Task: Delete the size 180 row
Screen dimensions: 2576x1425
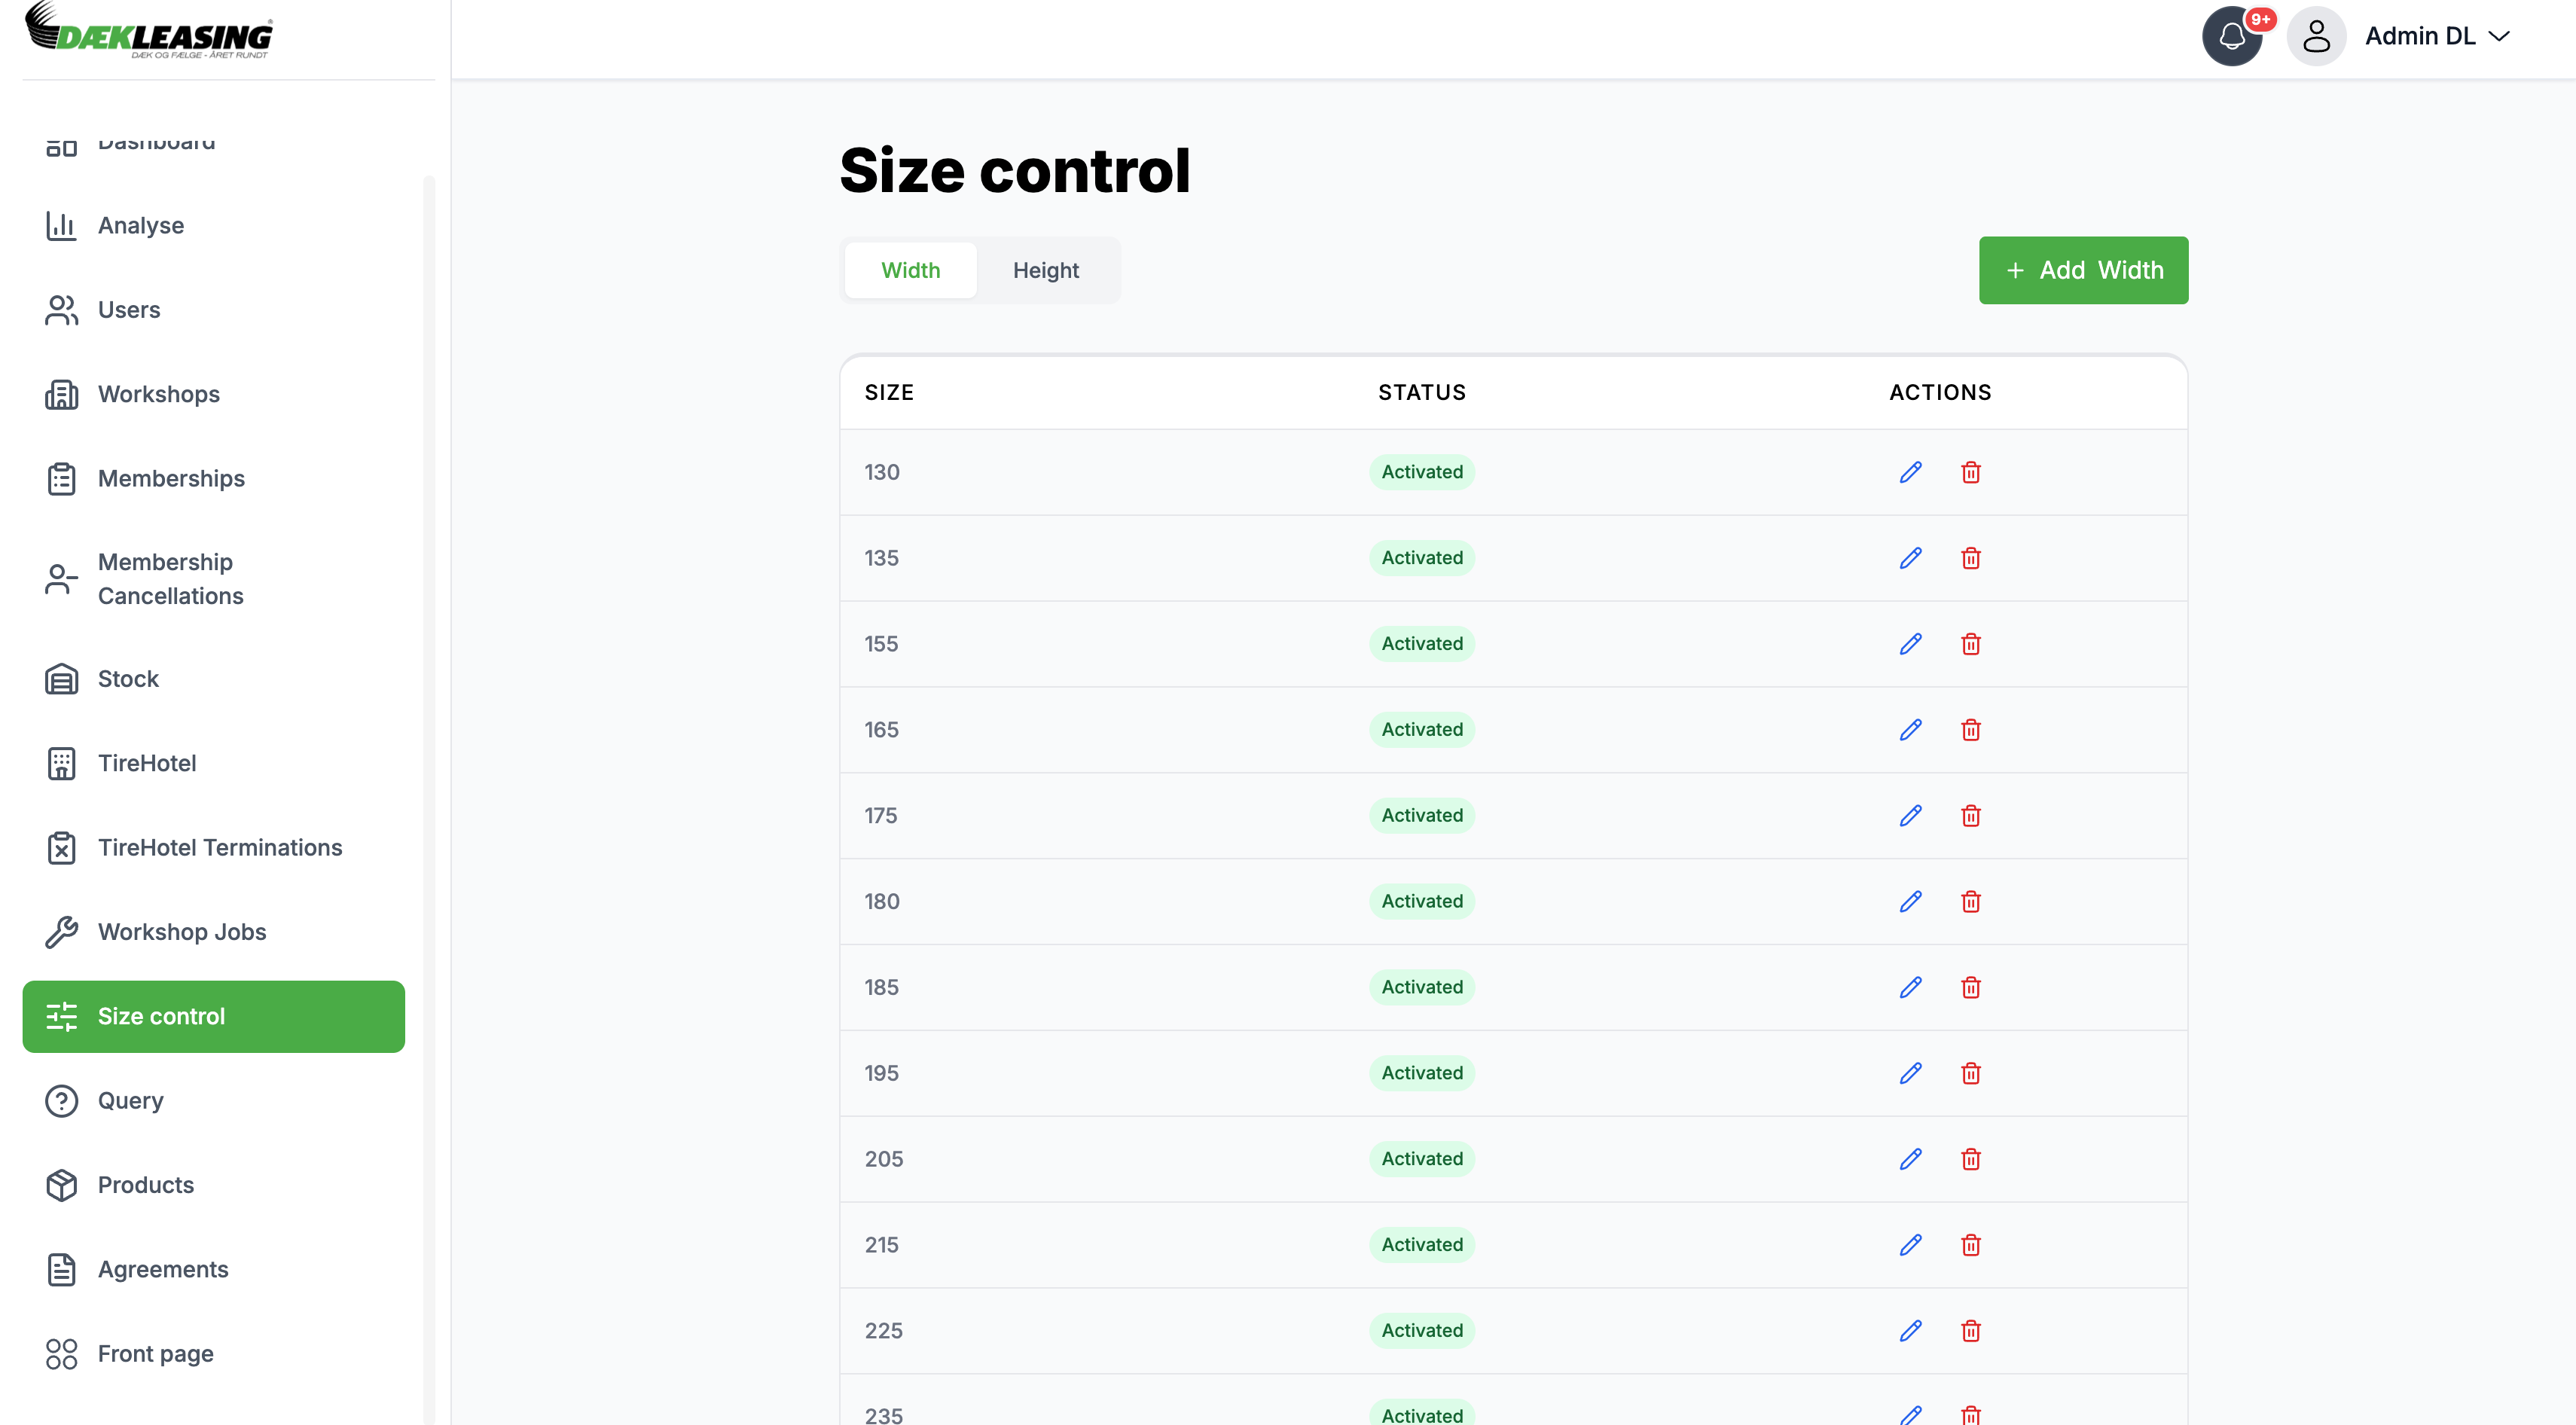Action: (1970, 902)
